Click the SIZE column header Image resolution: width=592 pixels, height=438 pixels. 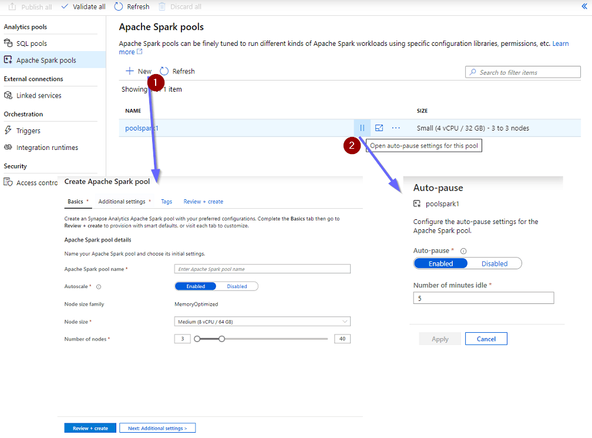click(422, 111)
